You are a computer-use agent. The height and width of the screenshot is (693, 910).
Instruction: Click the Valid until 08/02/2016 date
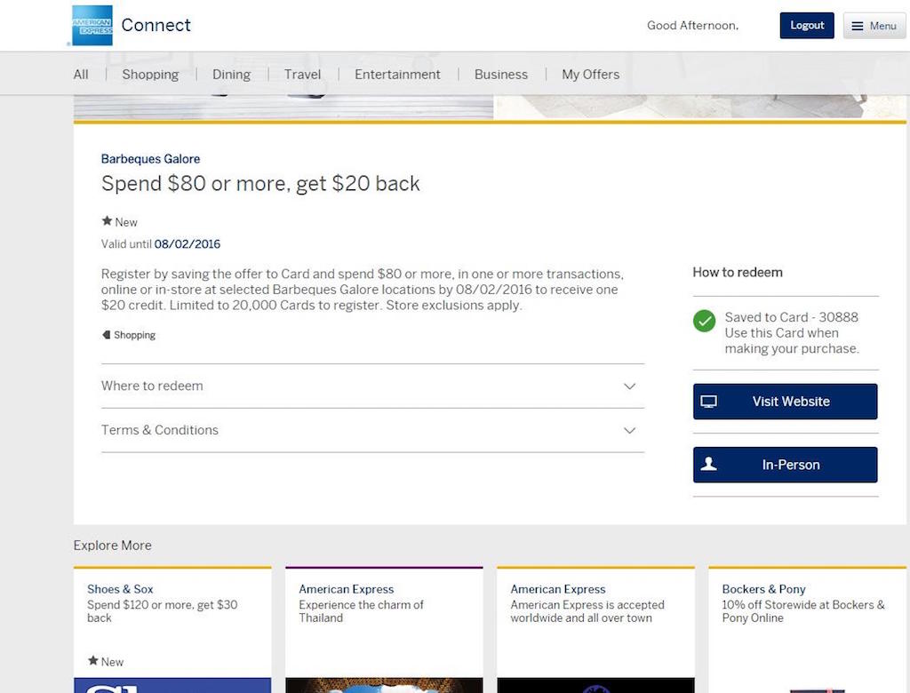coord(187,244)
